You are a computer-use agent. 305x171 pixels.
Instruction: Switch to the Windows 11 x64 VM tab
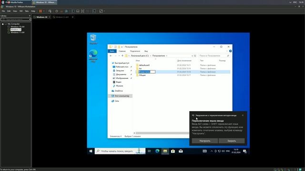[x=62, y=17]
